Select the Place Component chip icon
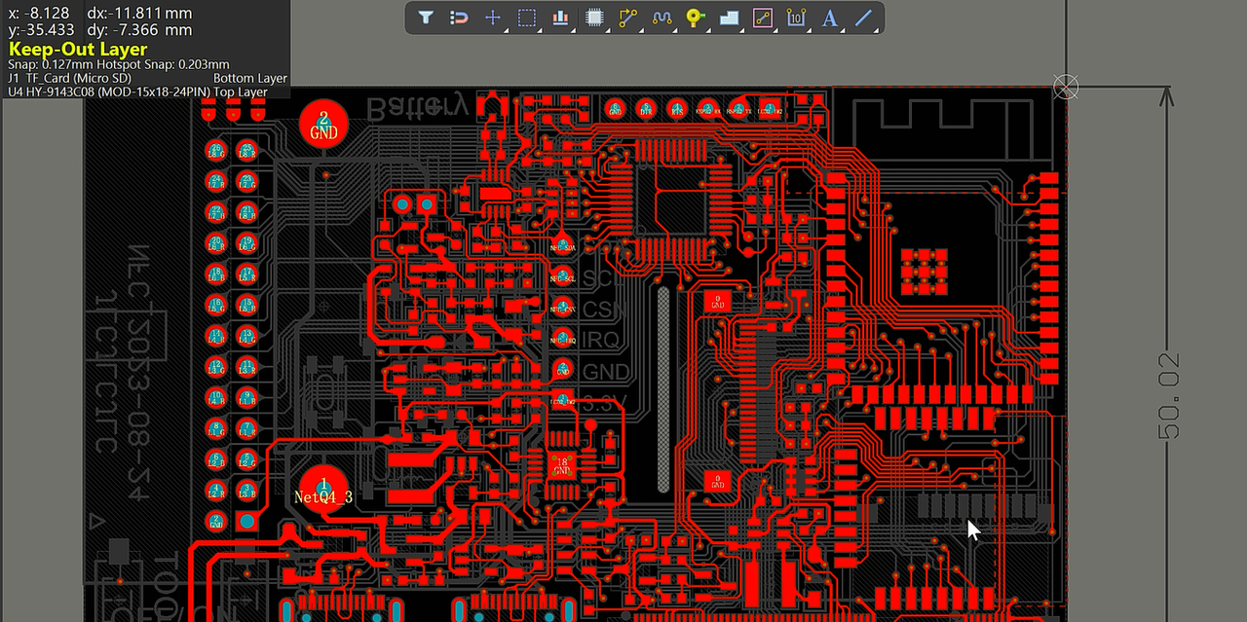 (593, 18)
